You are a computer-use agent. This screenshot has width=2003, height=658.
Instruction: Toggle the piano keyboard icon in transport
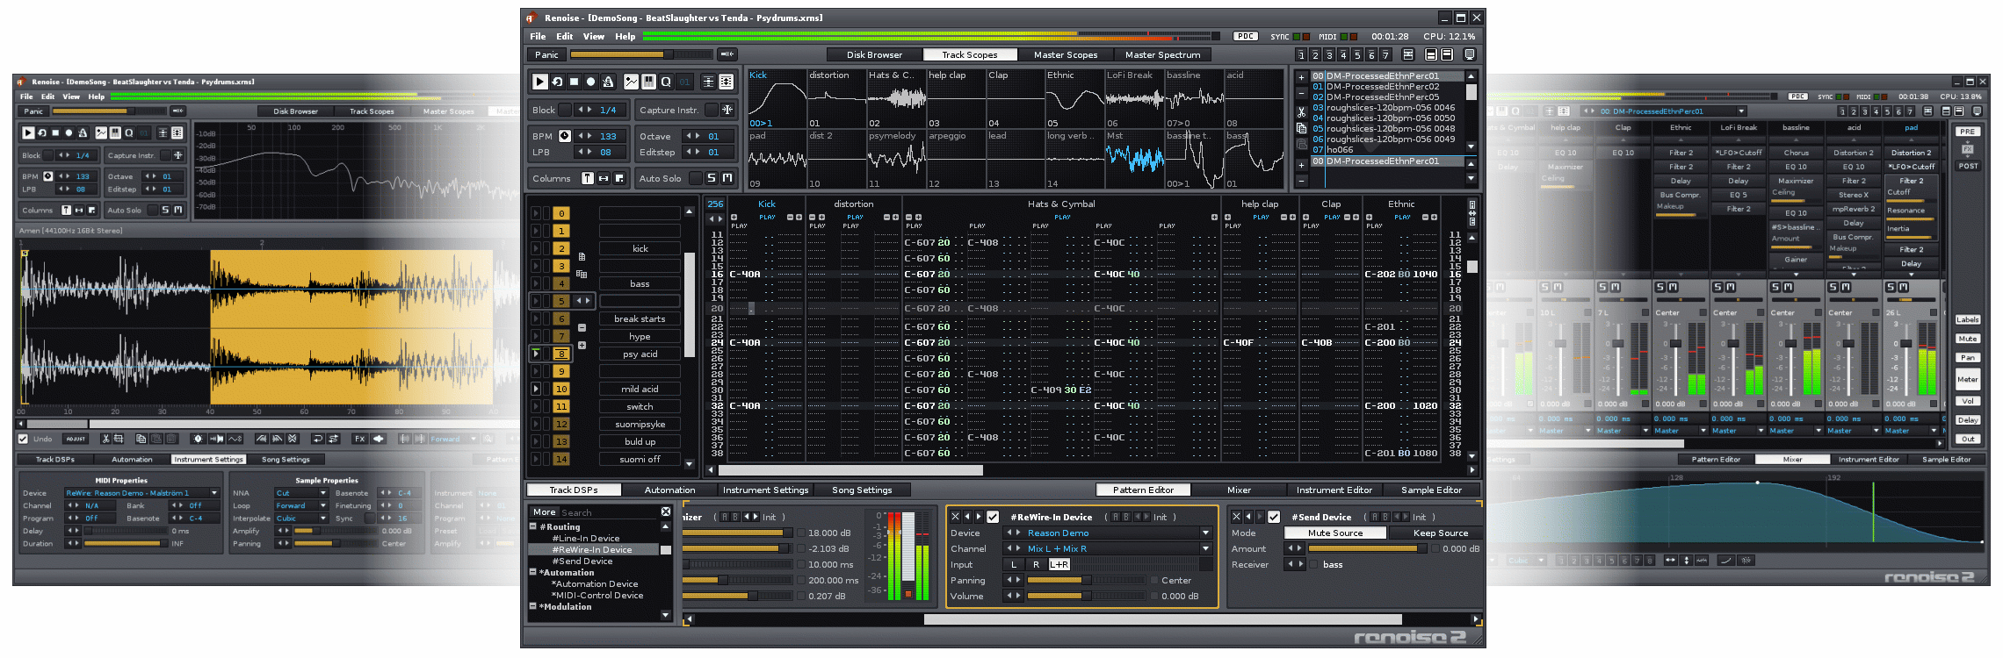(648, 82)
